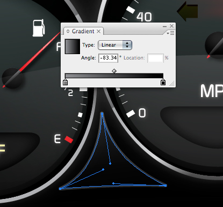Screen dimensions: 223x207
Task: Close the Gradient tab with its x
Action: point(99,32)
